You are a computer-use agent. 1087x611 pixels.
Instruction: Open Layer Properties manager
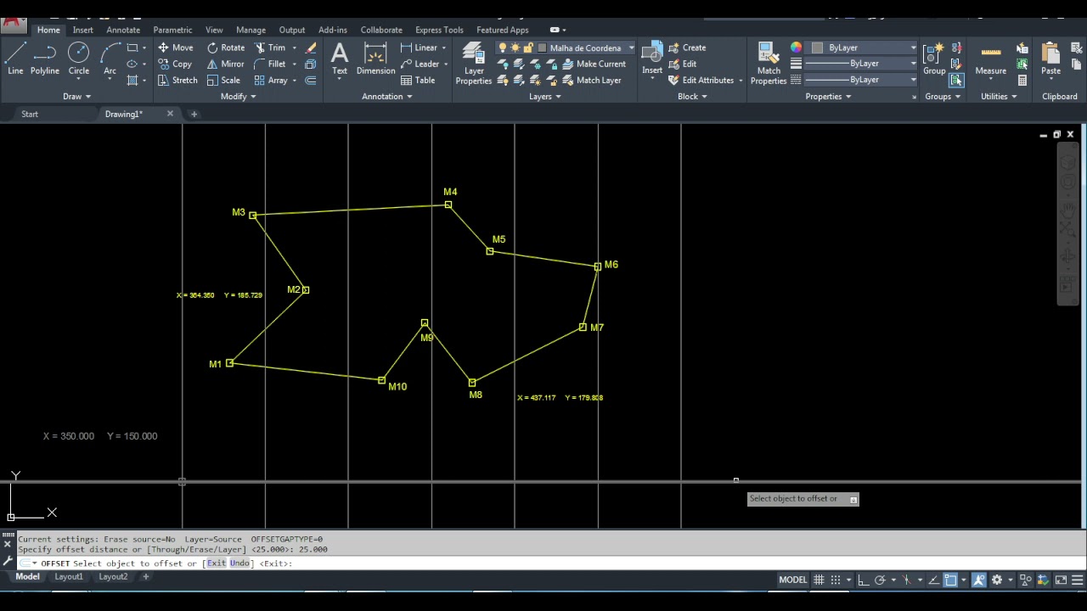(x=474, y=64)
